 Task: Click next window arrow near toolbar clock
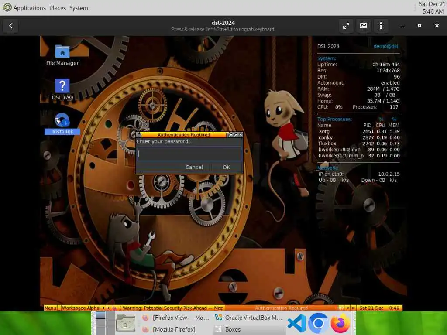point(354,308)
